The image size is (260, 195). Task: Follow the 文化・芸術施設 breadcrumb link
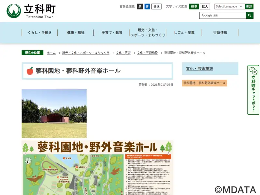point(148,53)
